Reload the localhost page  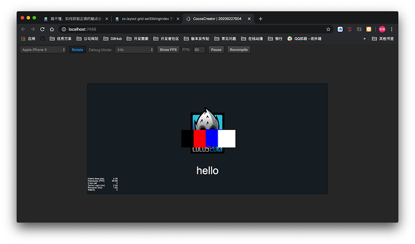pyautogui.click(x=42, y=29)
